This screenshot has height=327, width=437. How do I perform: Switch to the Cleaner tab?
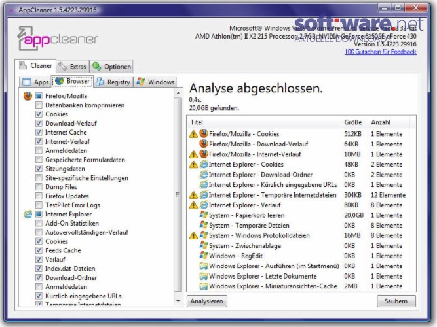point(35,66)
